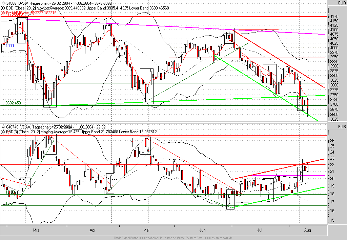Click 22 on the VDAX axis

(x=332, y=165)
